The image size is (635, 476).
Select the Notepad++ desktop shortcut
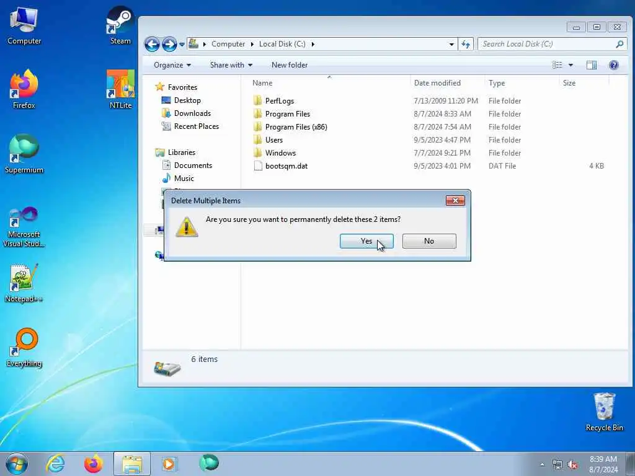coord(24,283)
